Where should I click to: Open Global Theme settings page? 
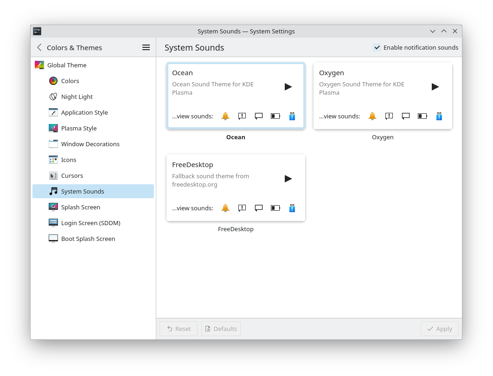67,65
